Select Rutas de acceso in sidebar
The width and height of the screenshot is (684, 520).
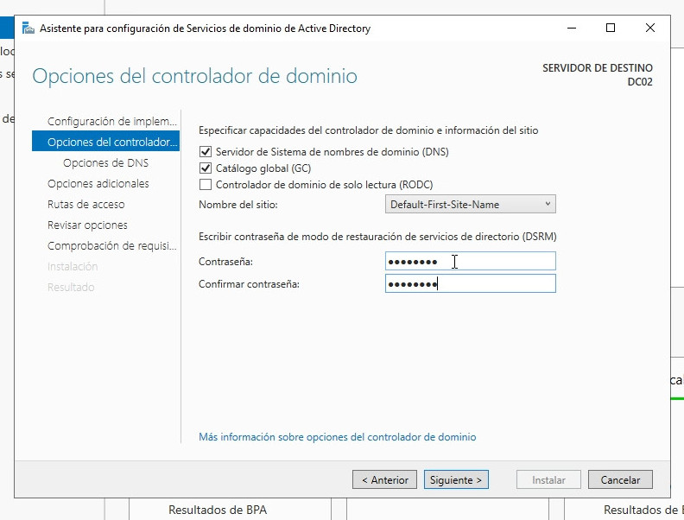click(x=85, y=205)
